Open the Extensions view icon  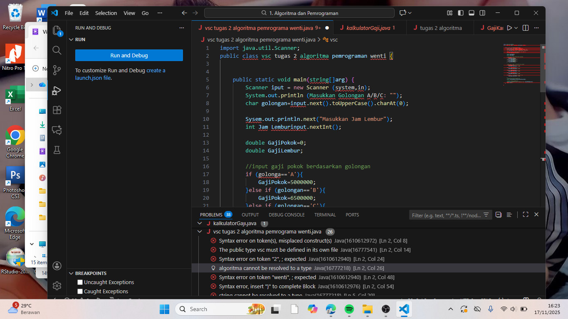coord(57,110)
